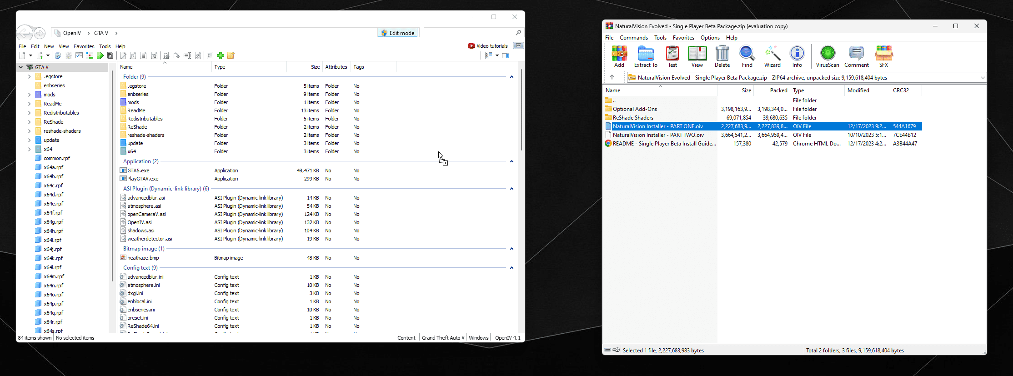
Task: Collapse the ASI Plugin group section
Action: (512, 189)
